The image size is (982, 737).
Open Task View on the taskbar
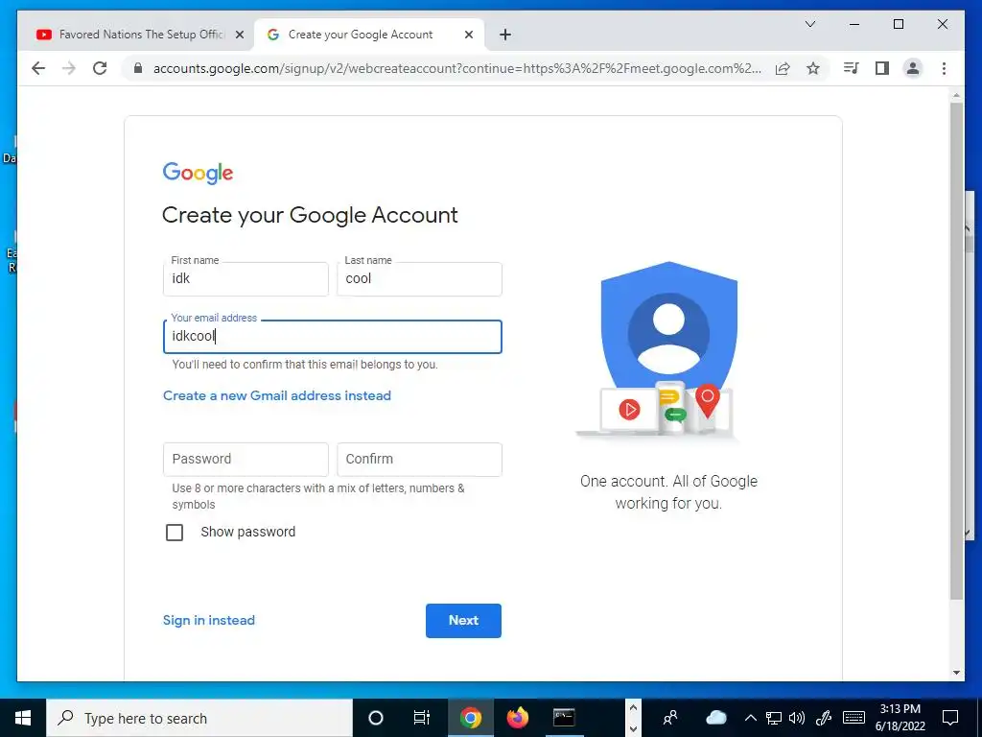tap(422, 718)
